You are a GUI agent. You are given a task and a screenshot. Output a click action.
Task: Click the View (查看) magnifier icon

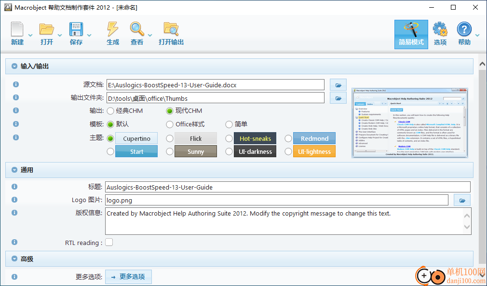pos(137,29)
